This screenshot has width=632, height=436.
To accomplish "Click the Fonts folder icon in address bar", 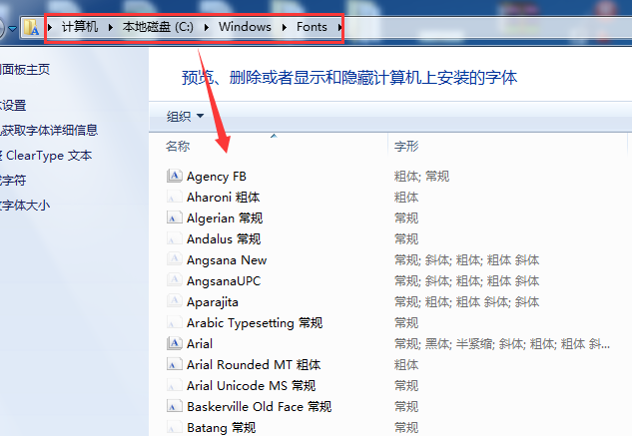I will click(31, 27).
